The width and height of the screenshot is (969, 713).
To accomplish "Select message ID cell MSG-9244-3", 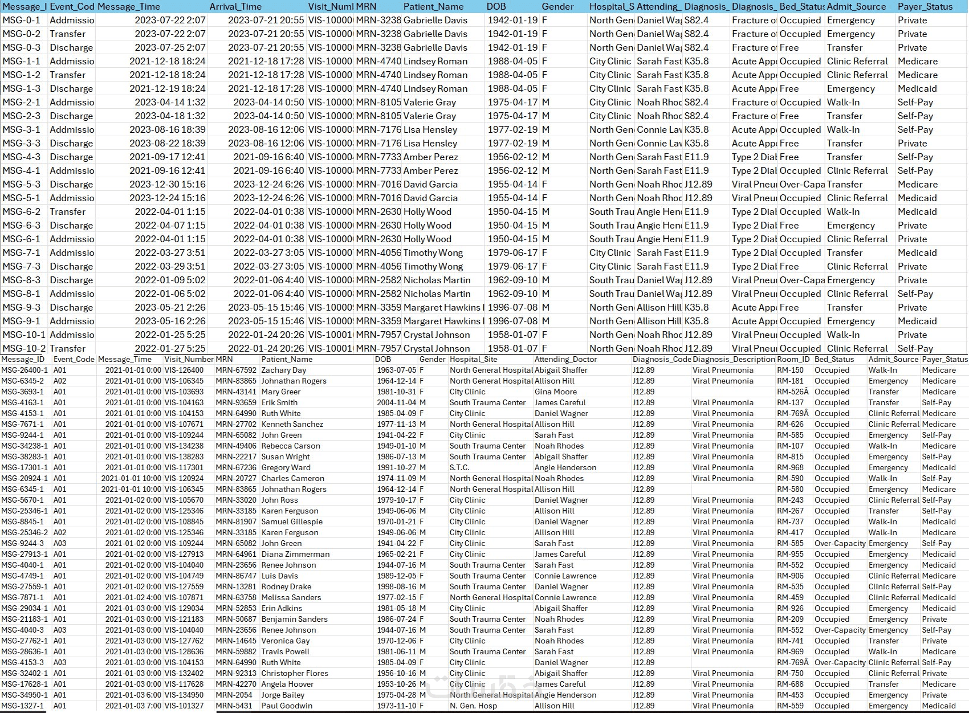I will [23, 543].
